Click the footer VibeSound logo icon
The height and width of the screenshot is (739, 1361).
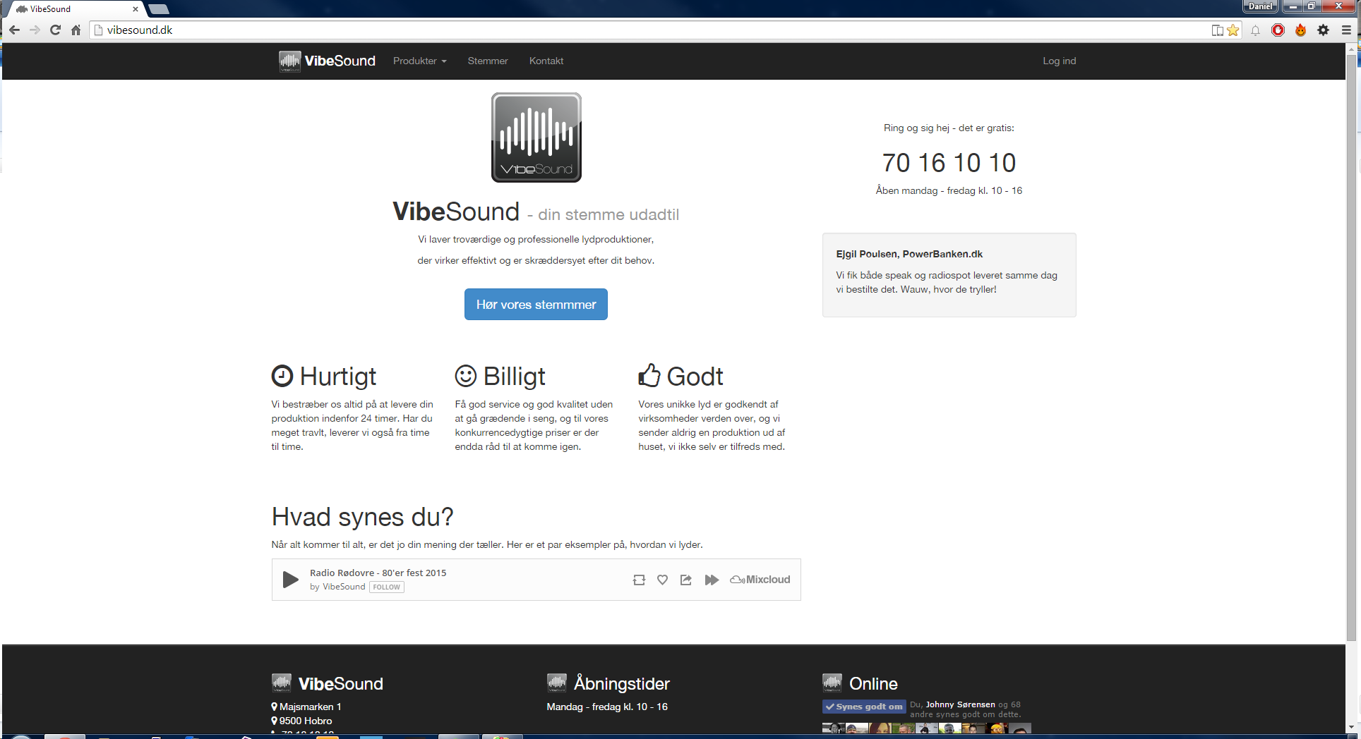tap(282, 683)
